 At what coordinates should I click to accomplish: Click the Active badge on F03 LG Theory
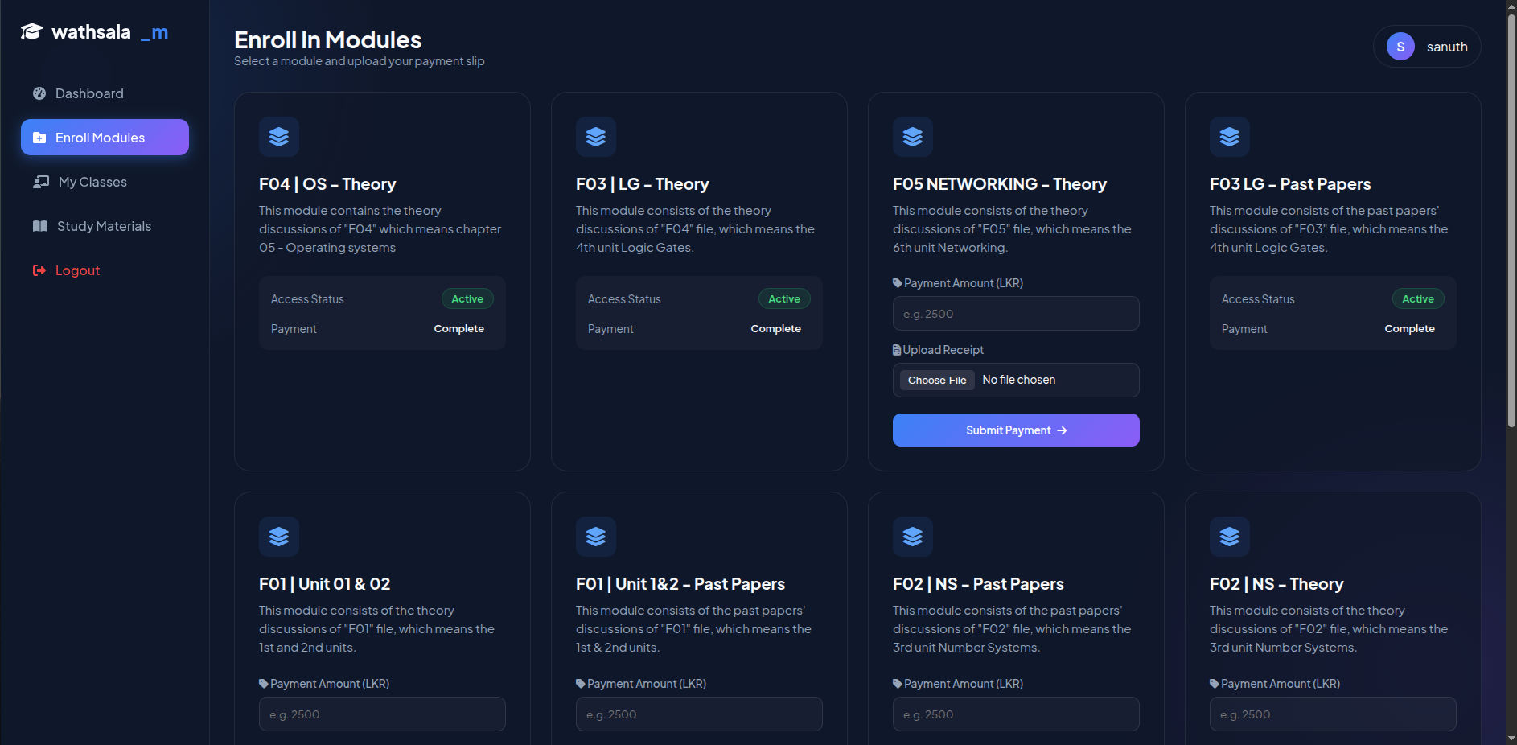(x=784, y=299)
